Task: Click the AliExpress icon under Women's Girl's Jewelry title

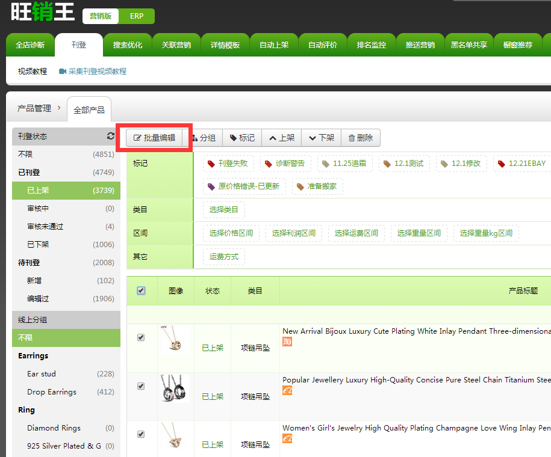Action: tap(287, 438)
